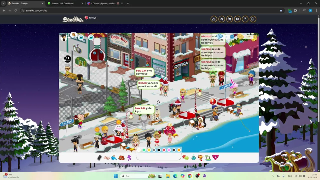This screenshot has width=320, height=180.
Task: Close the Discord browser tab
Action: pyautogui.click(x=122, y=3)
